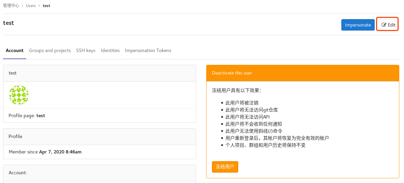Screen dimensions: 404x183
Task: Click the Impersonate button
Action: [x=358, y=25]
